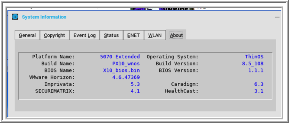Image resolution: width=289 pixels, height=123 pixels.
Task: Click the Imprivata version "5.3"
Action: [135, 84]
